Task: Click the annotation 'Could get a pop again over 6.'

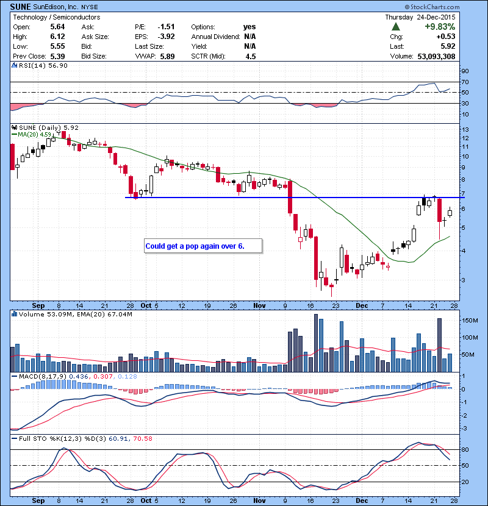Action: click(195, 246)
